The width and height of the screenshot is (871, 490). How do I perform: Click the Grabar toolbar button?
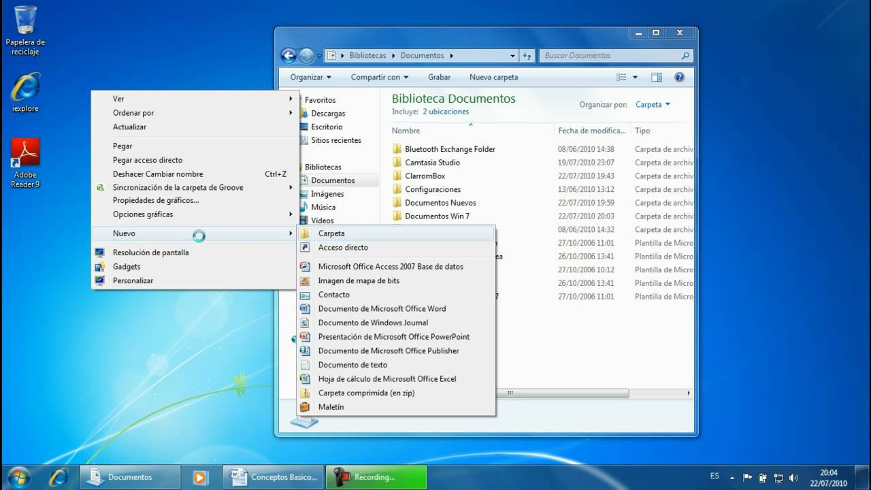440,78
